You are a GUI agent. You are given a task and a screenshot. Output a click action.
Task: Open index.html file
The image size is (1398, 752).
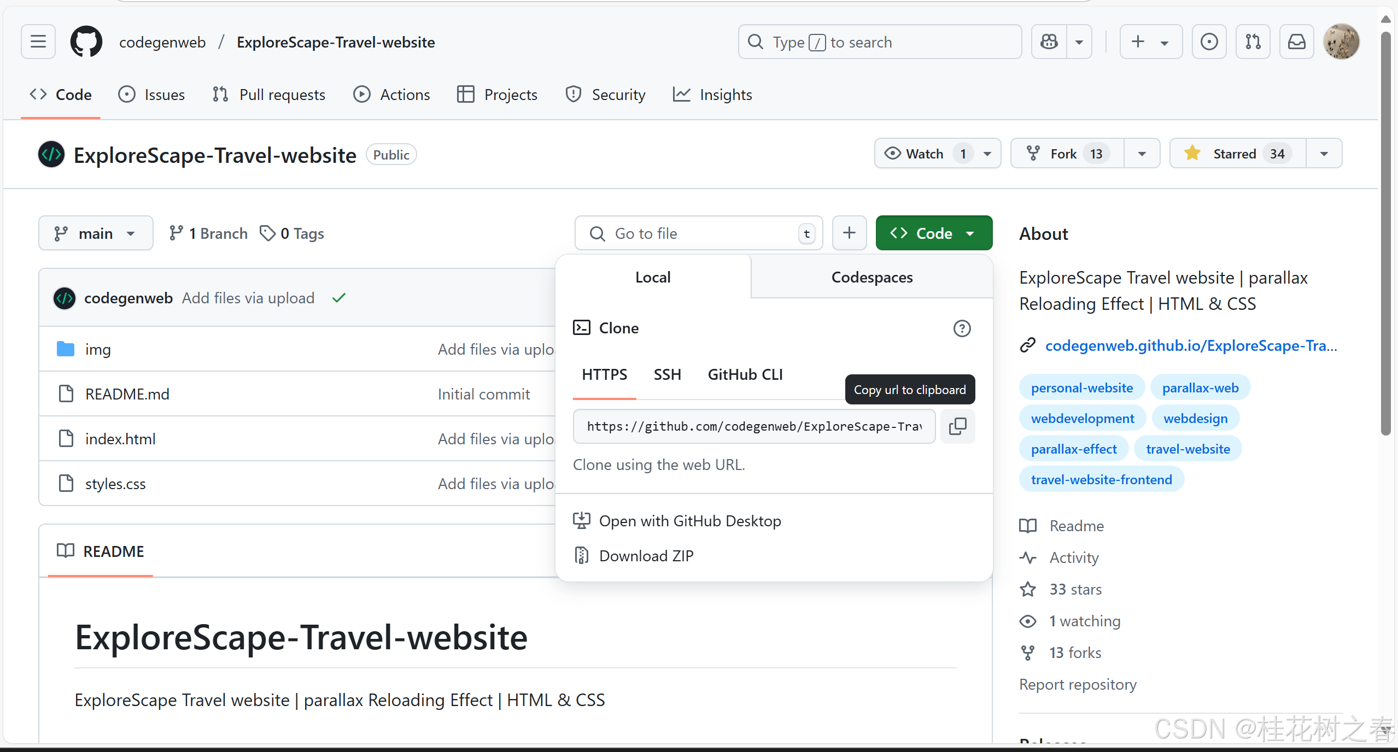click(x=120, y=439)
